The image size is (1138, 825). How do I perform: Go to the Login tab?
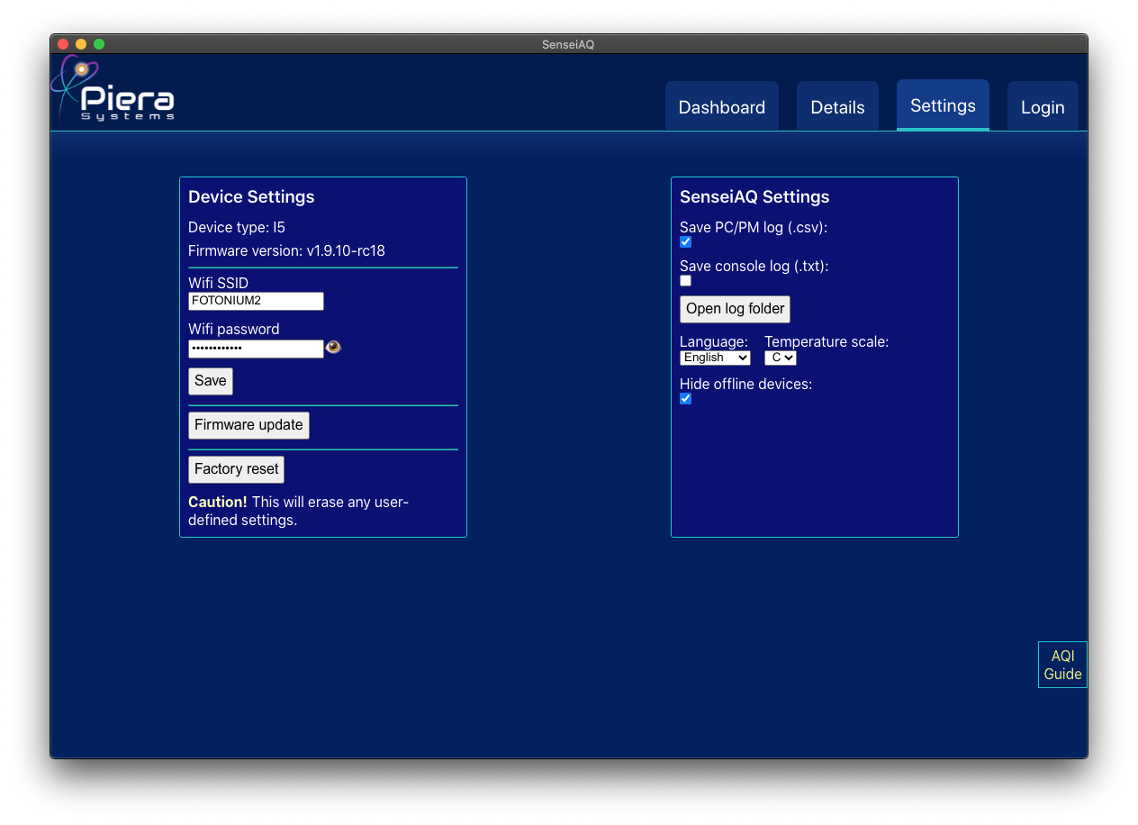1043,107
